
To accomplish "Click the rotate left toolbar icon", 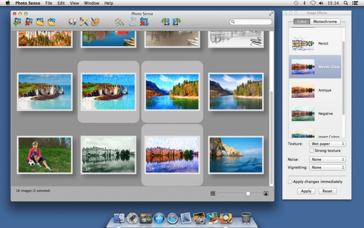I will (x=165, y=21).
